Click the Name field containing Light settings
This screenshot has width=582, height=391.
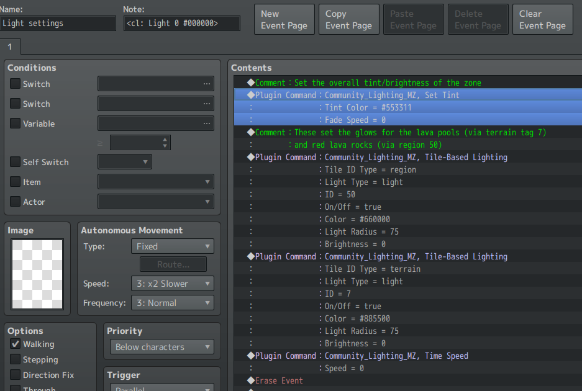58,23
